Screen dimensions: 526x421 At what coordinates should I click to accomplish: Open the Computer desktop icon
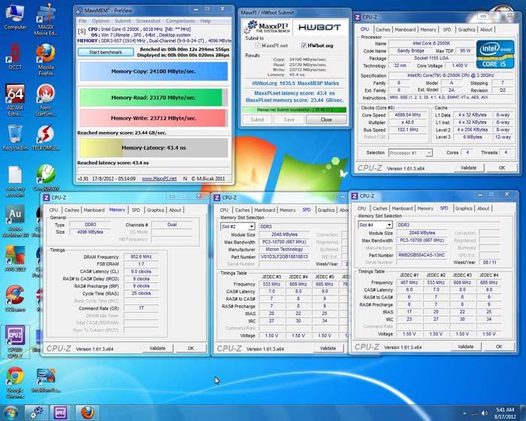click(x=15, y=17)
